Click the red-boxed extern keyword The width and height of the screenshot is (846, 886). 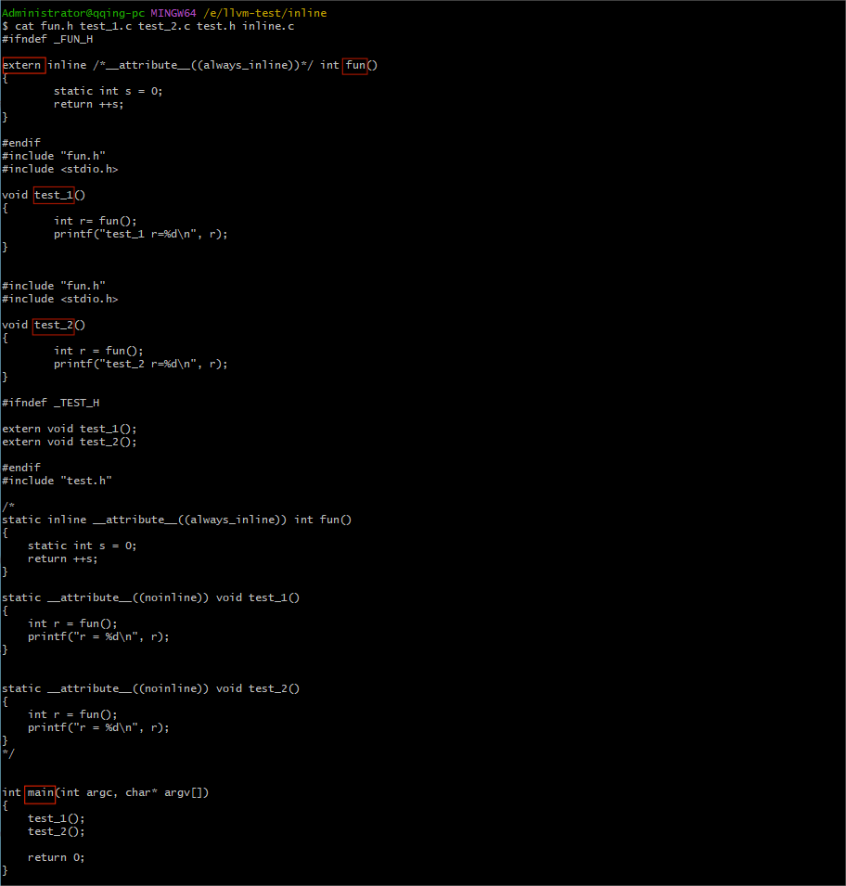click(x=24, y=66)
